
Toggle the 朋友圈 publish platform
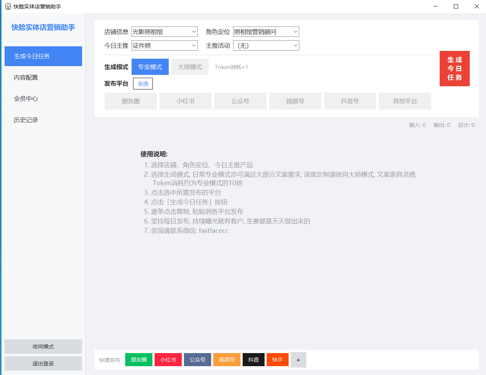tap(131, 101)
